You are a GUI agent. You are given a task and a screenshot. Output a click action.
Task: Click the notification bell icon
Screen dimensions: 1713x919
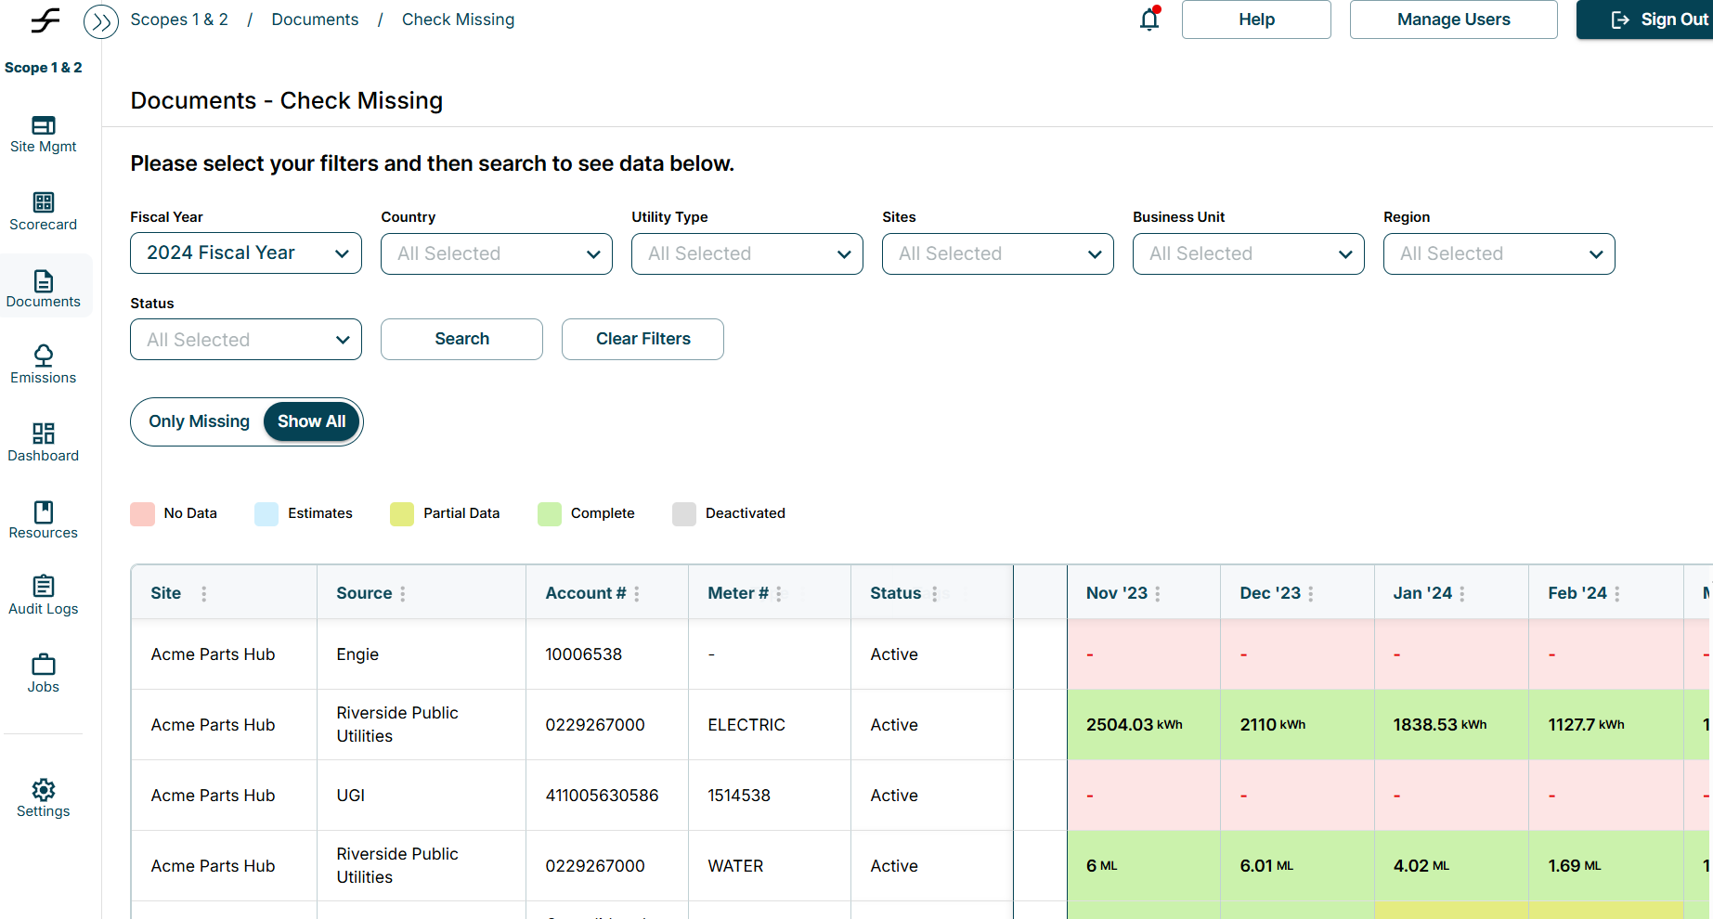pyautogui.click(x=1149, y=19)
